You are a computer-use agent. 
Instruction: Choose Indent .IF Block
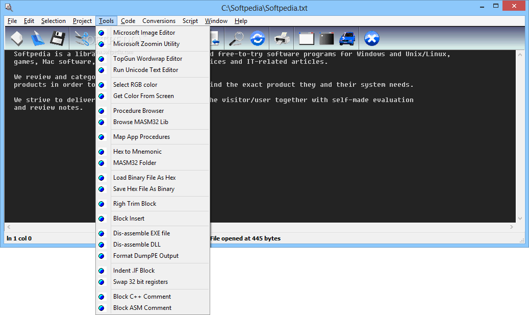pyautogui.click(x=153, y=271)
